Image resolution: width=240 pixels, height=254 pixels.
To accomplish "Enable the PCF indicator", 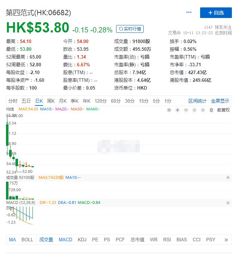I will point(120,240).
